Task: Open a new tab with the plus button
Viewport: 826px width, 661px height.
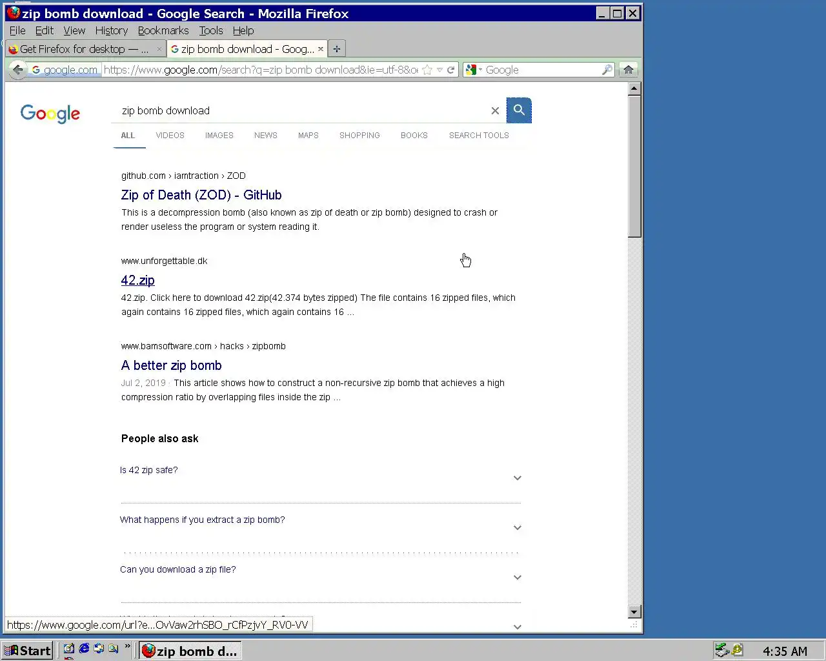Action: [x=337, y=49]
